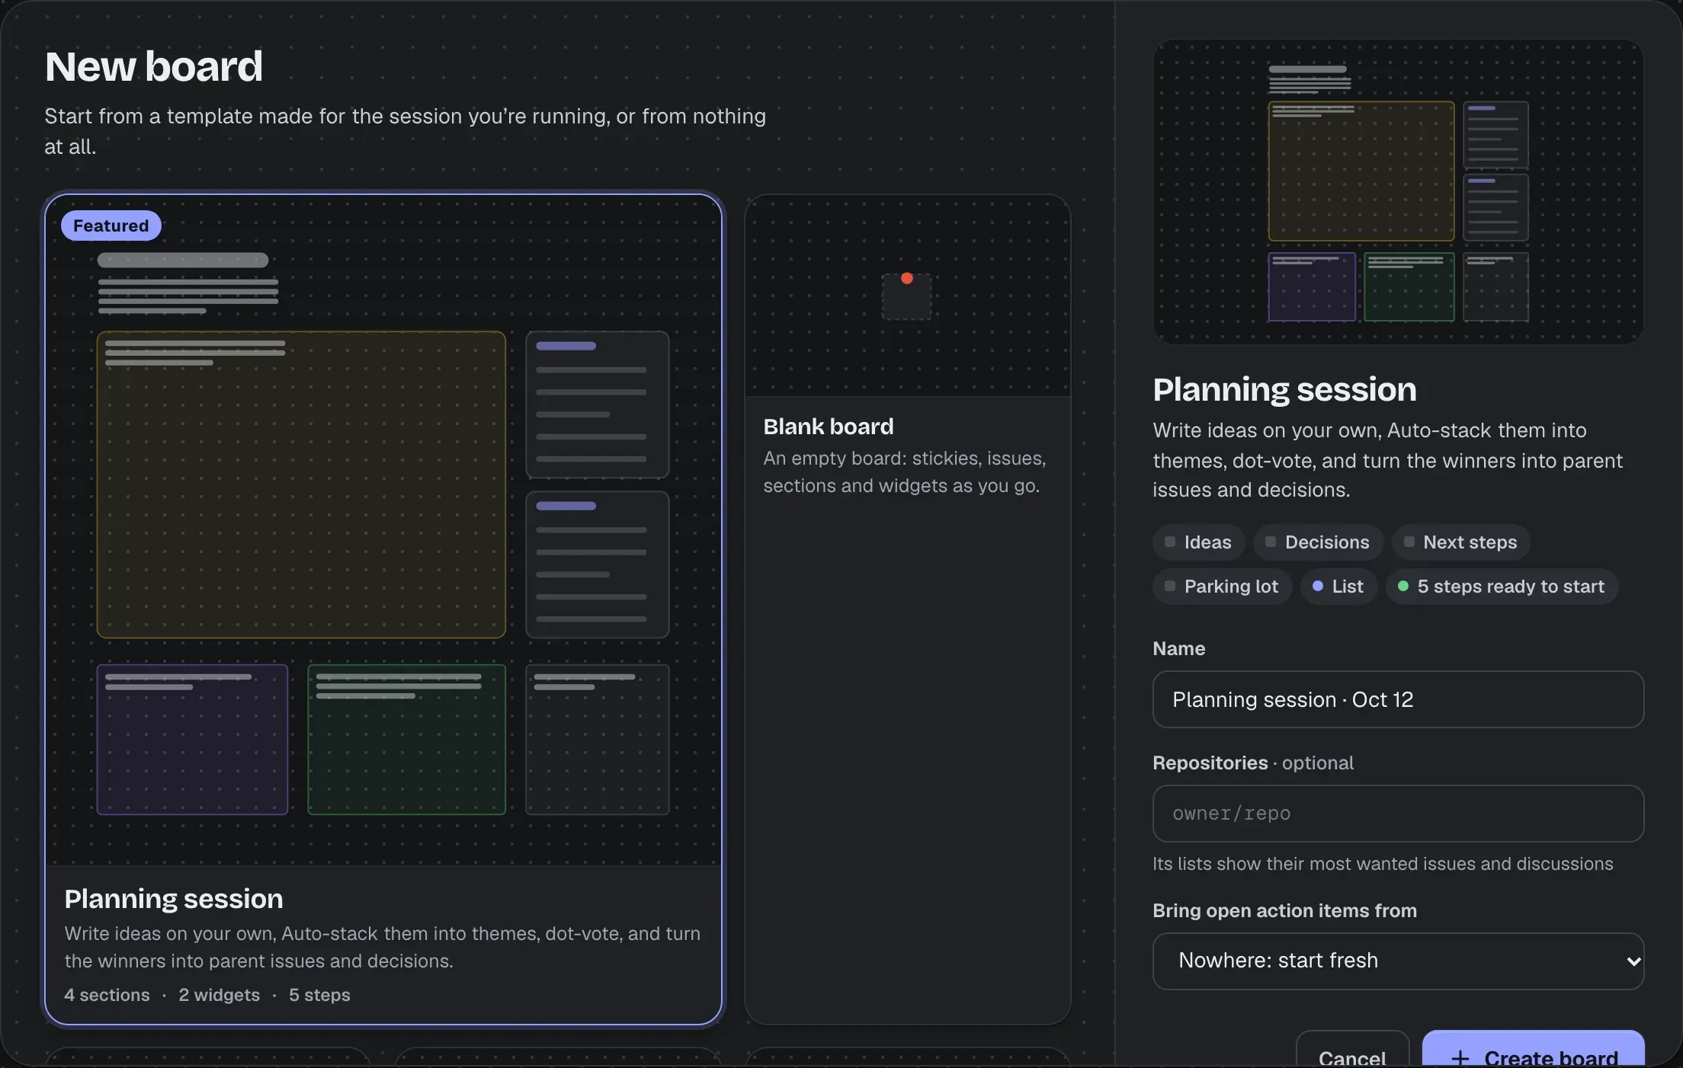Click the Planning session preview thumbnail in side panel

[x=1398, y=191]
